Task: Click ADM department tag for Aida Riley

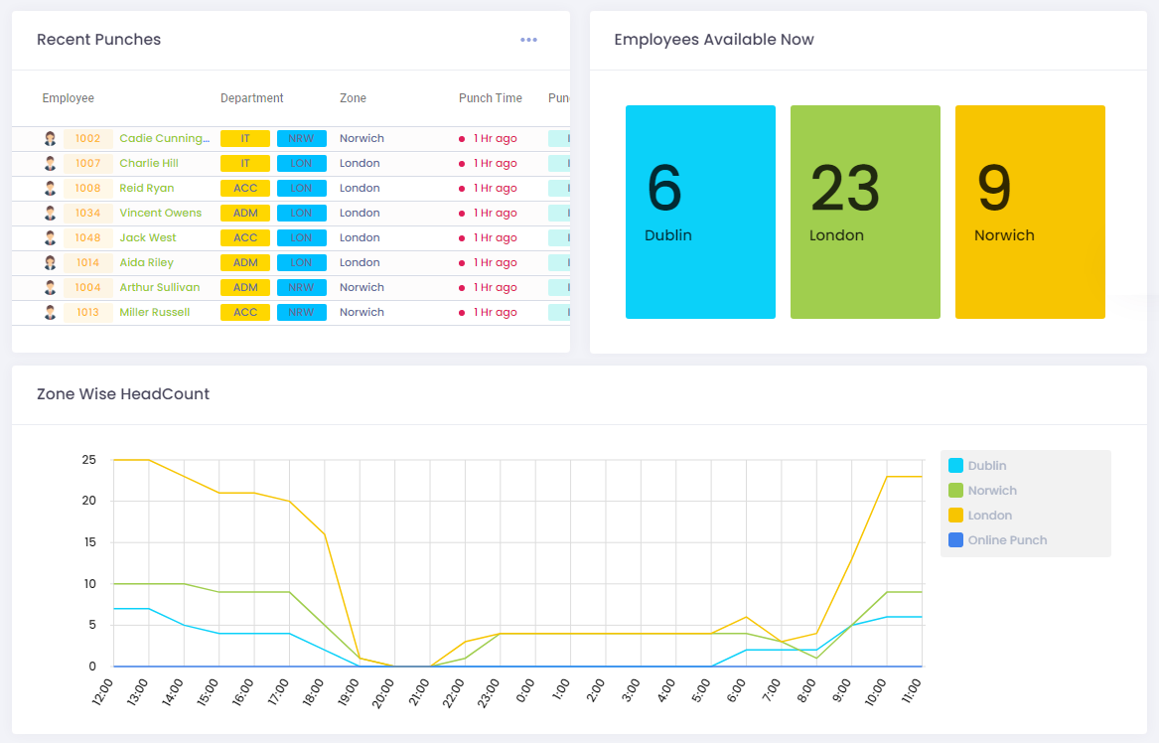Action: pos(245,262)
